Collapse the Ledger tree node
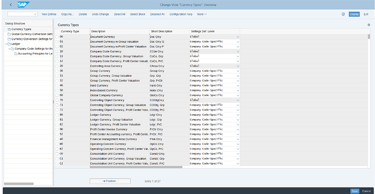 click(x=6, y=44)
